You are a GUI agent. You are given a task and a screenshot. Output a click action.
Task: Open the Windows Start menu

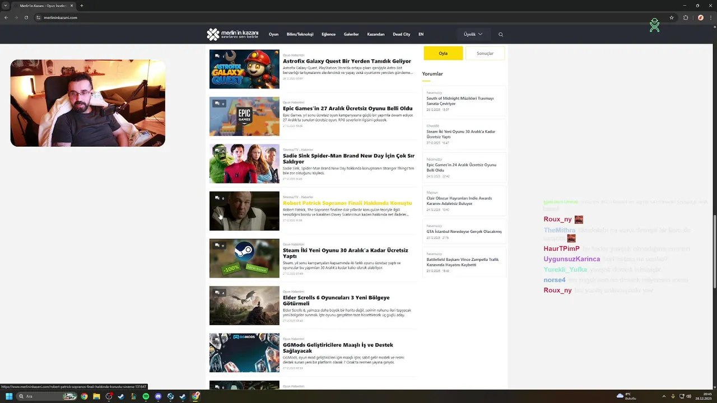[x=9, y=396]
